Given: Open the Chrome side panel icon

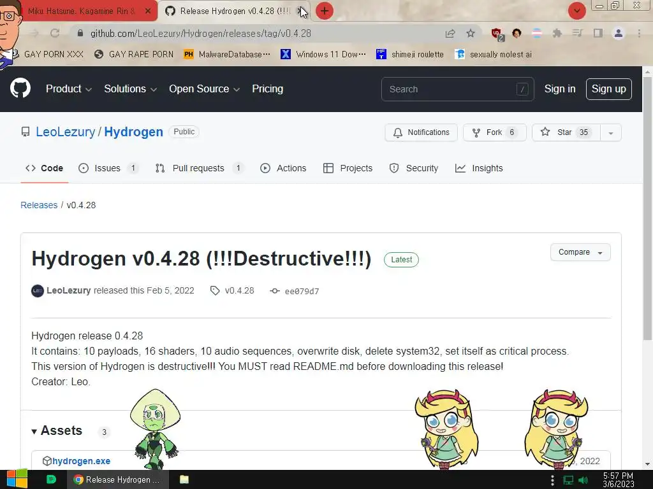Looking at the screenshot, I should pyautogui.click(x=598, y=33).
